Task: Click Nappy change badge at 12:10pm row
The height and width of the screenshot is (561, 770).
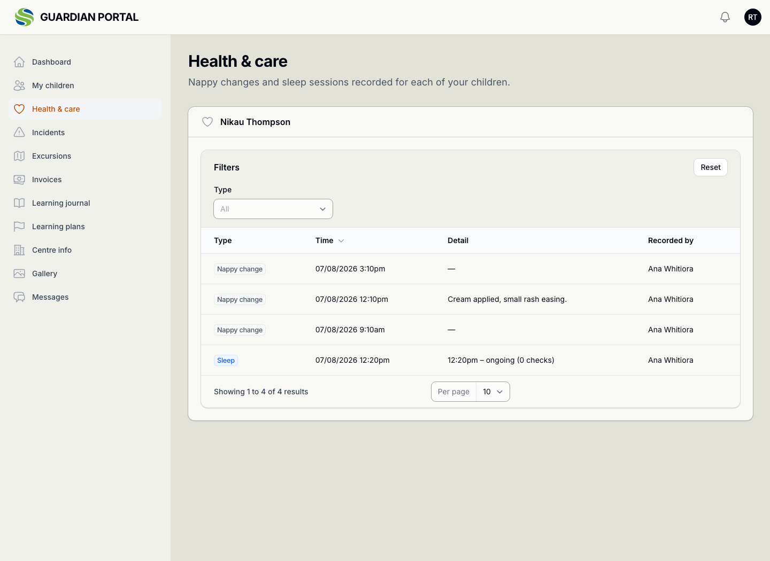Action: point(240,300)
